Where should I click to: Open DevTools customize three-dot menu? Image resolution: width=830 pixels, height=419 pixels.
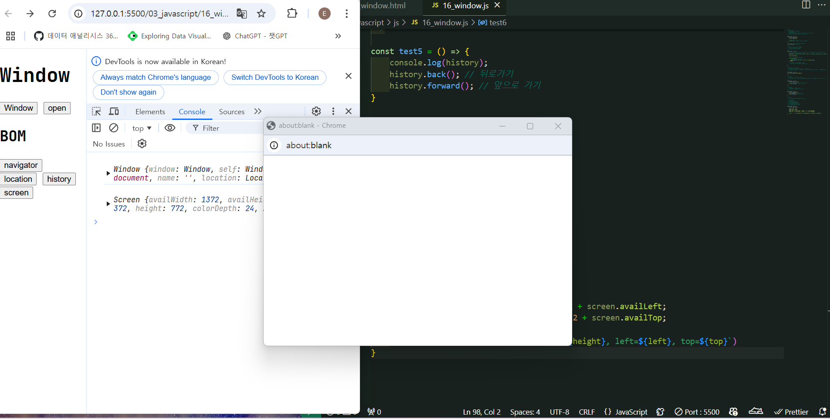click(x=333, y=111)
